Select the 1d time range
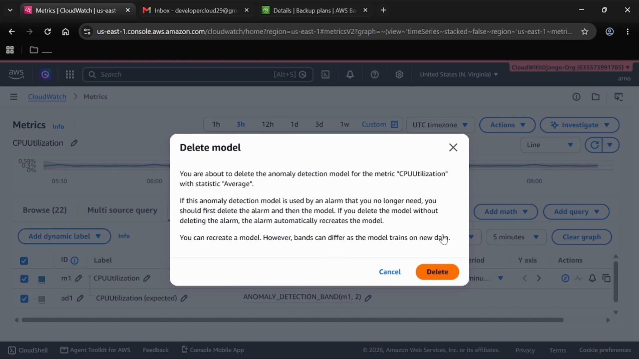This screenshot has height=359, width=639. click(294, 124)
